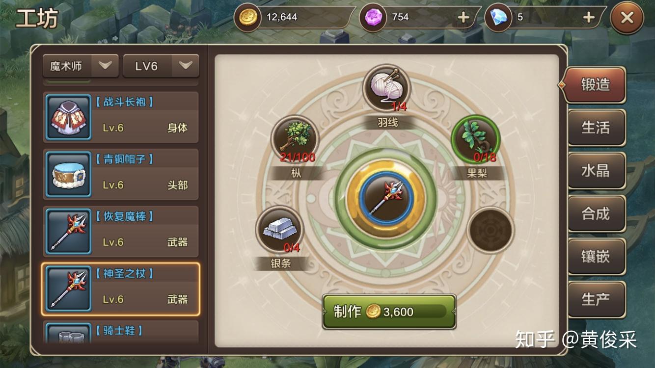
Task: Click the purple gem currency icon
Action: [x=373, y=18]
